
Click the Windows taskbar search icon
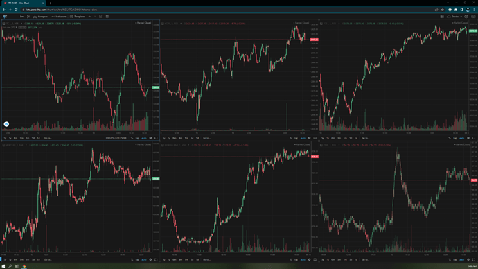(10, 266)
